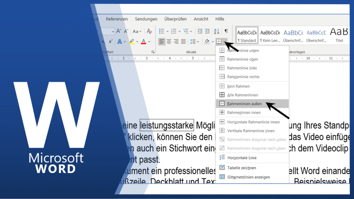Choose the Titel style
This screenshot has height=199, width=354.
tap(339, 35)
